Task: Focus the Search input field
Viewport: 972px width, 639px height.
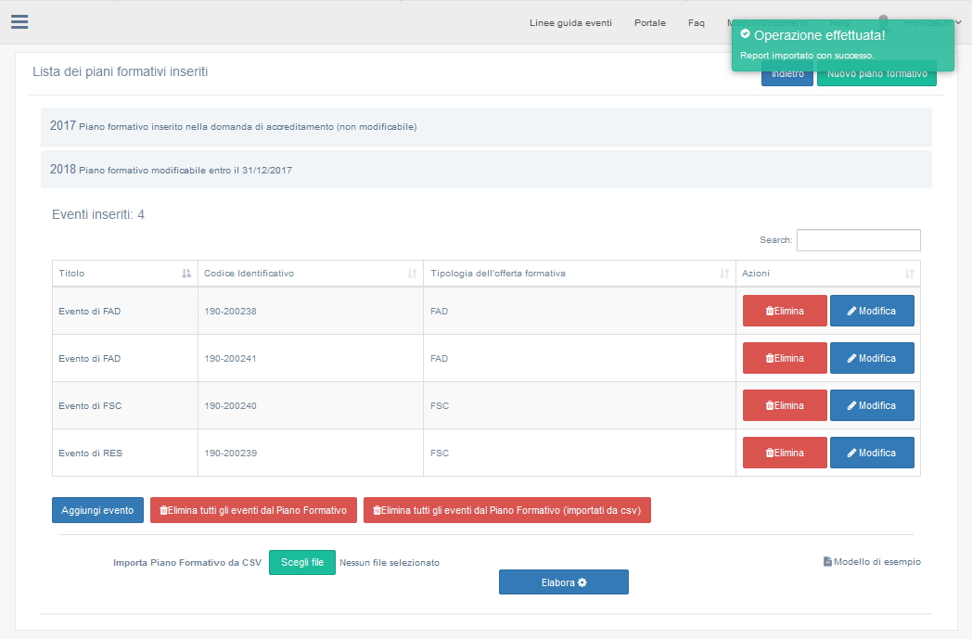Action: click(x=858, y=240)
